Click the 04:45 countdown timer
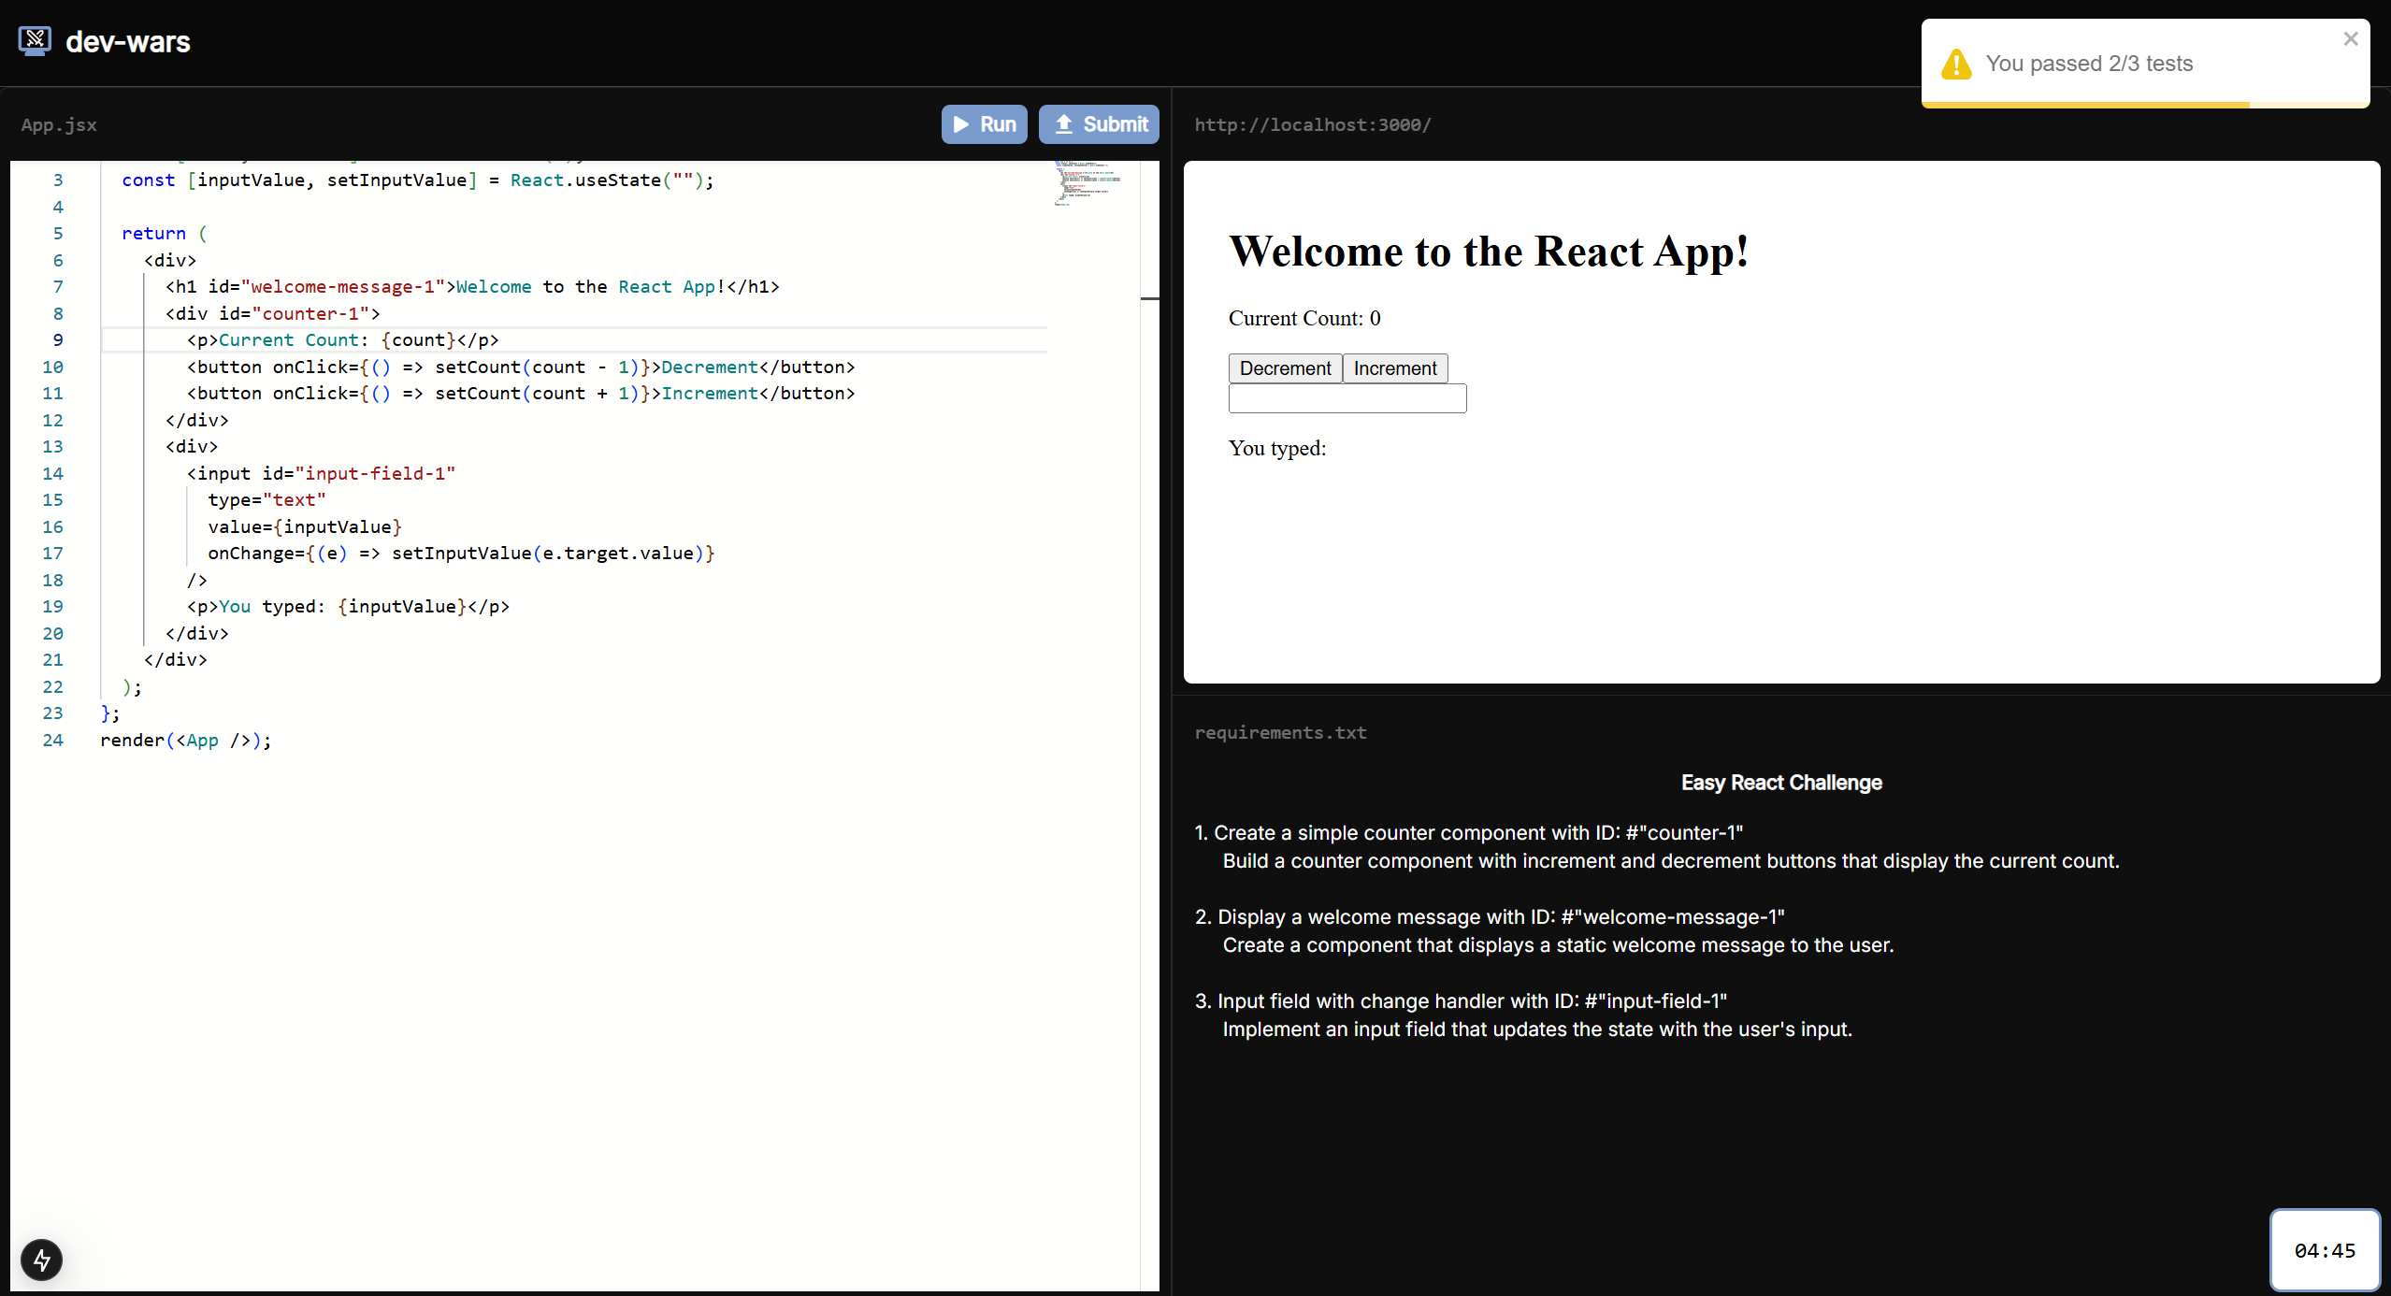 coord(2324,1250)
